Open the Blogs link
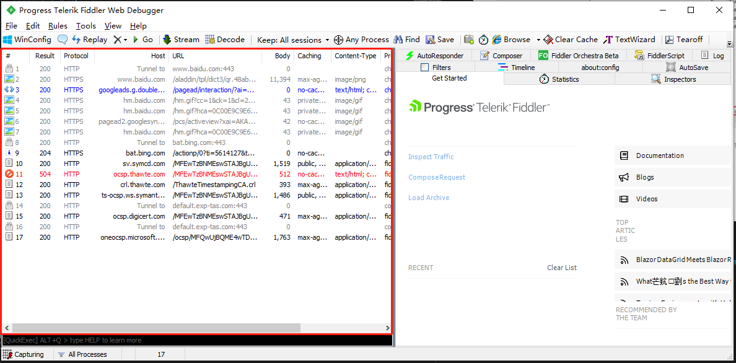Image resolution: width=736 pixels, height=363 pixels. (673, 177)
